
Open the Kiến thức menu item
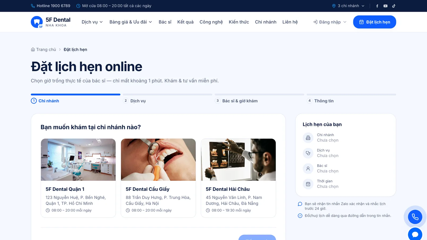point(239,22)
